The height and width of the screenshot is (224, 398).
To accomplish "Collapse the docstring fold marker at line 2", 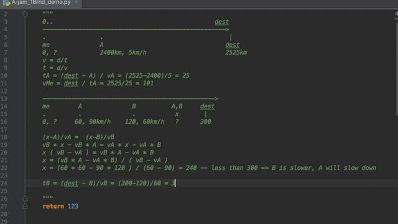I will coord(25,14).
